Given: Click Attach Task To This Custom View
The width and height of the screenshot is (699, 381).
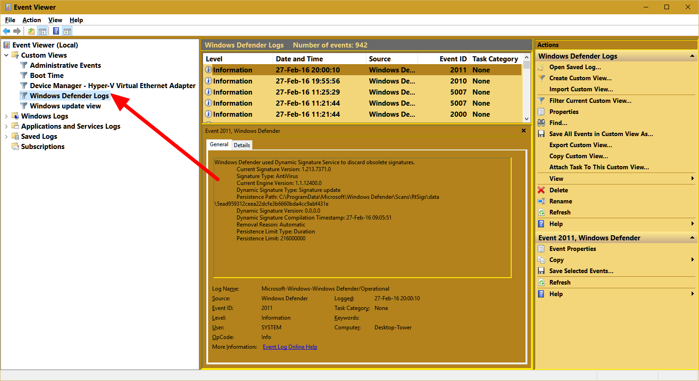Looking at the screenshot, I should point(599,167).
